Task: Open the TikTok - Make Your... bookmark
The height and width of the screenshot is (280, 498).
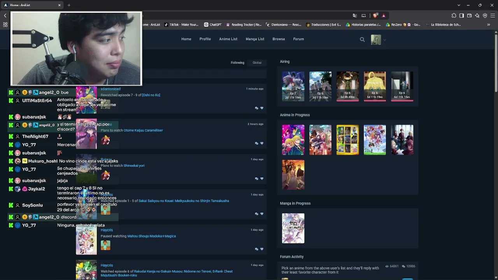Action: [181, 24]
